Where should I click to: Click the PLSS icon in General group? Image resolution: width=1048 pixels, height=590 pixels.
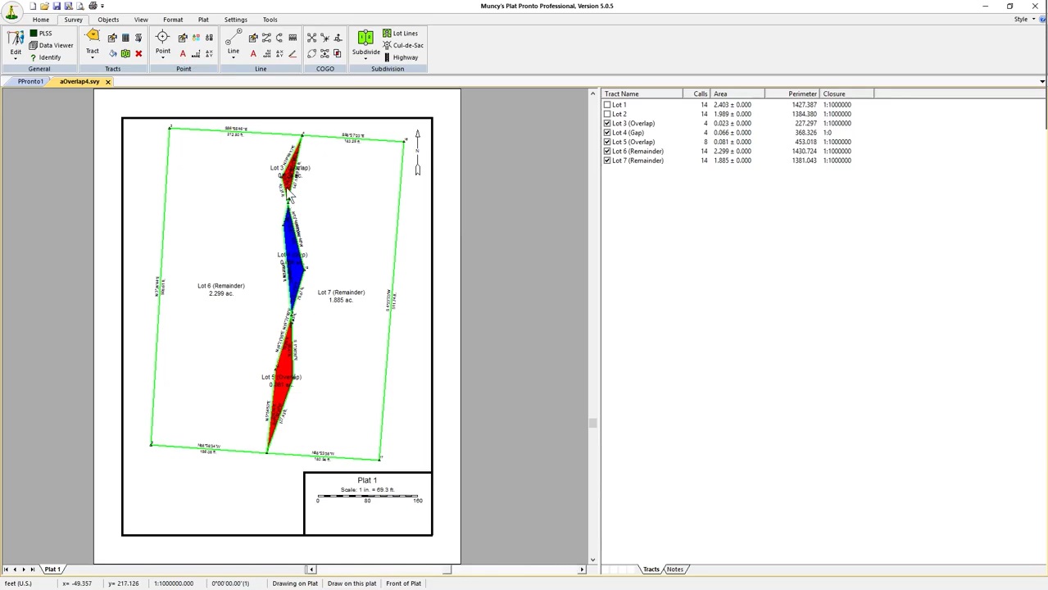click(x=34, y=34)
